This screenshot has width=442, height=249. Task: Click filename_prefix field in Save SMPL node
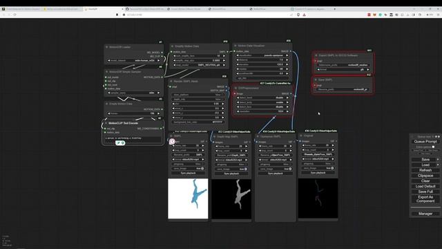343,89
